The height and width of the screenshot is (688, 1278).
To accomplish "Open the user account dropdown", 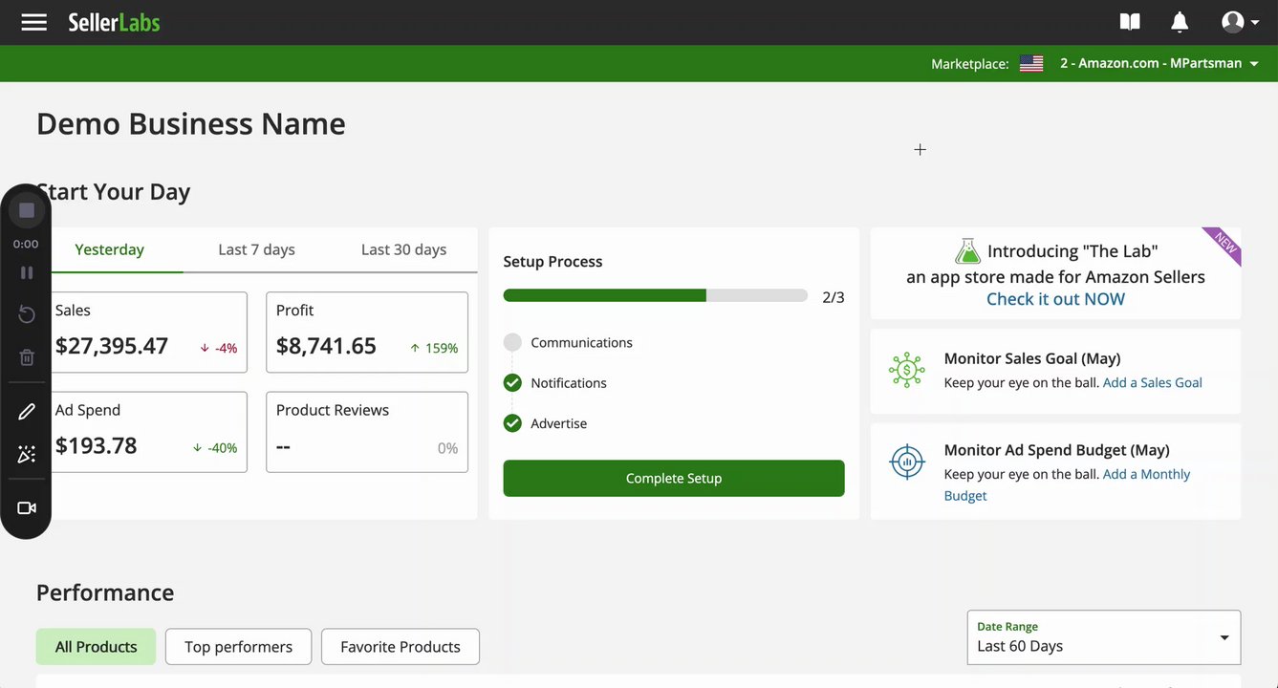I will point(1240,22).
